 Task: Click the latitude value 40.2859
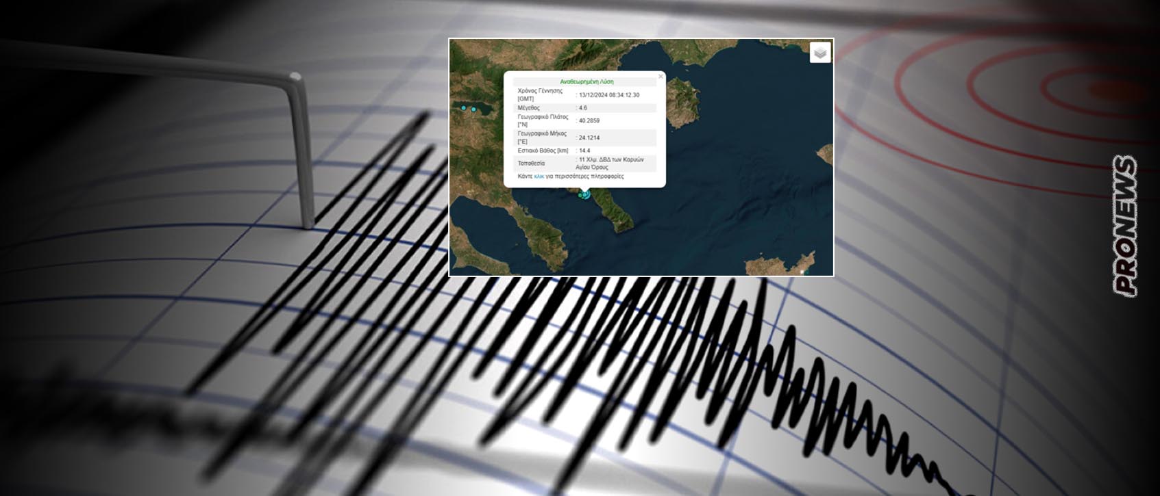pyautogui.click(x=589, y=121)
